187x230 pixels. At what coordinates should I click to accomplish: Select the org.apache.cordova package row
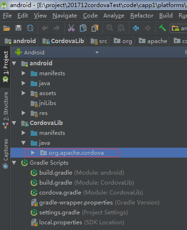[99, 153]
